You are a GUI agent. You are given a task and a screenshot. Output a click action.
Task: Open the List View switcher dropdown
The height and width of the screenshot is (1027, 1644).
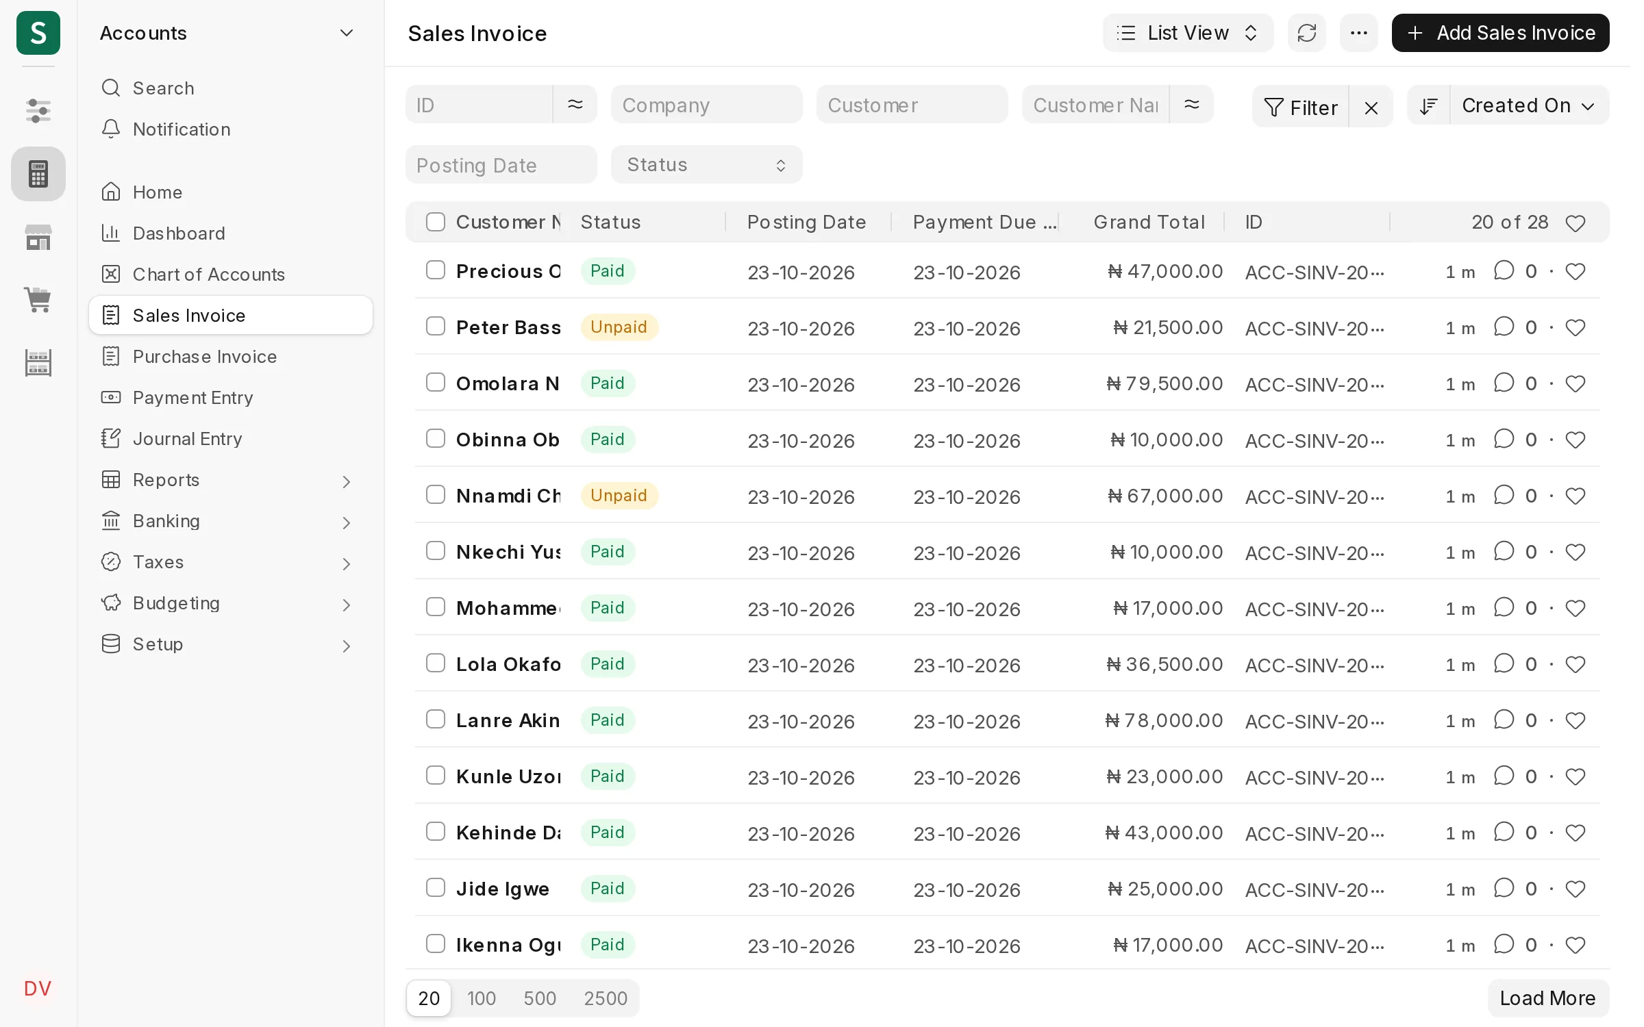coord(1188,33)
